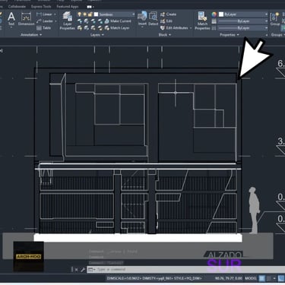This screenshot has width=285, height=285.
Task: Click the Group icon
Action: tap(274, 19)
